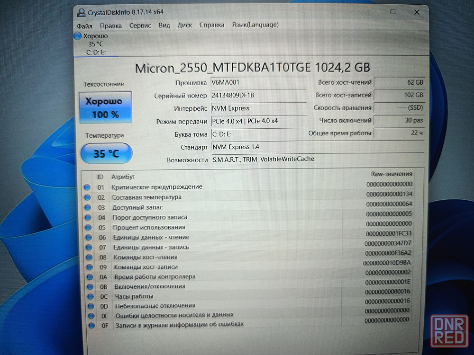Click status dot of Порог доступного запаса row
This screenshot has width=474, height=355.
coord(88,217)
